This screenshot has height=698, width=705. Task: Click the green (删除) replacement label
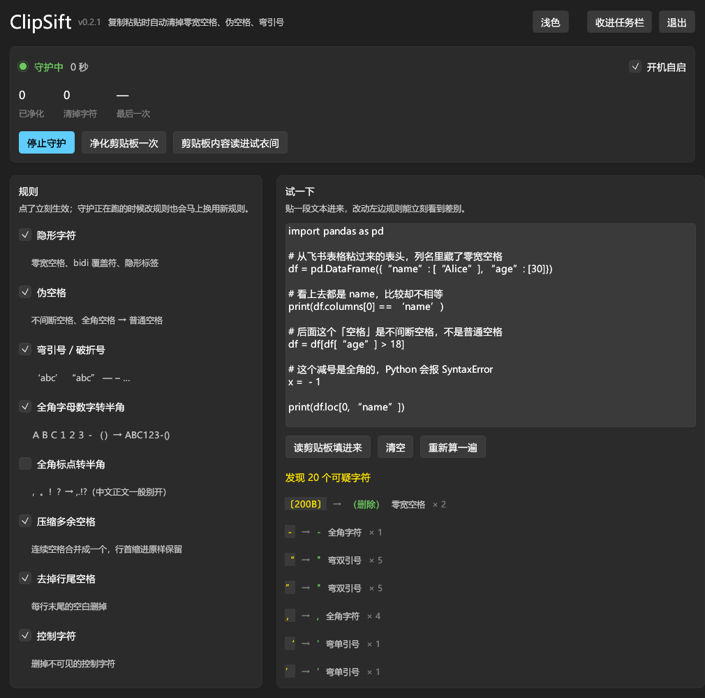point(366,505)
